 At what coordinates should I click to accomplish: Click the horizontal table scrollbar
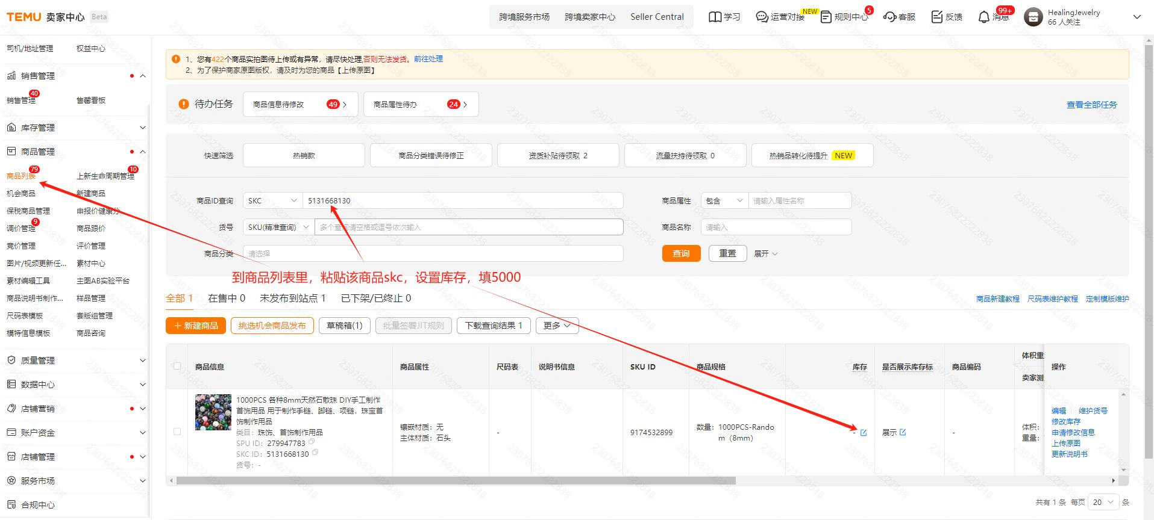pos(456,481)
